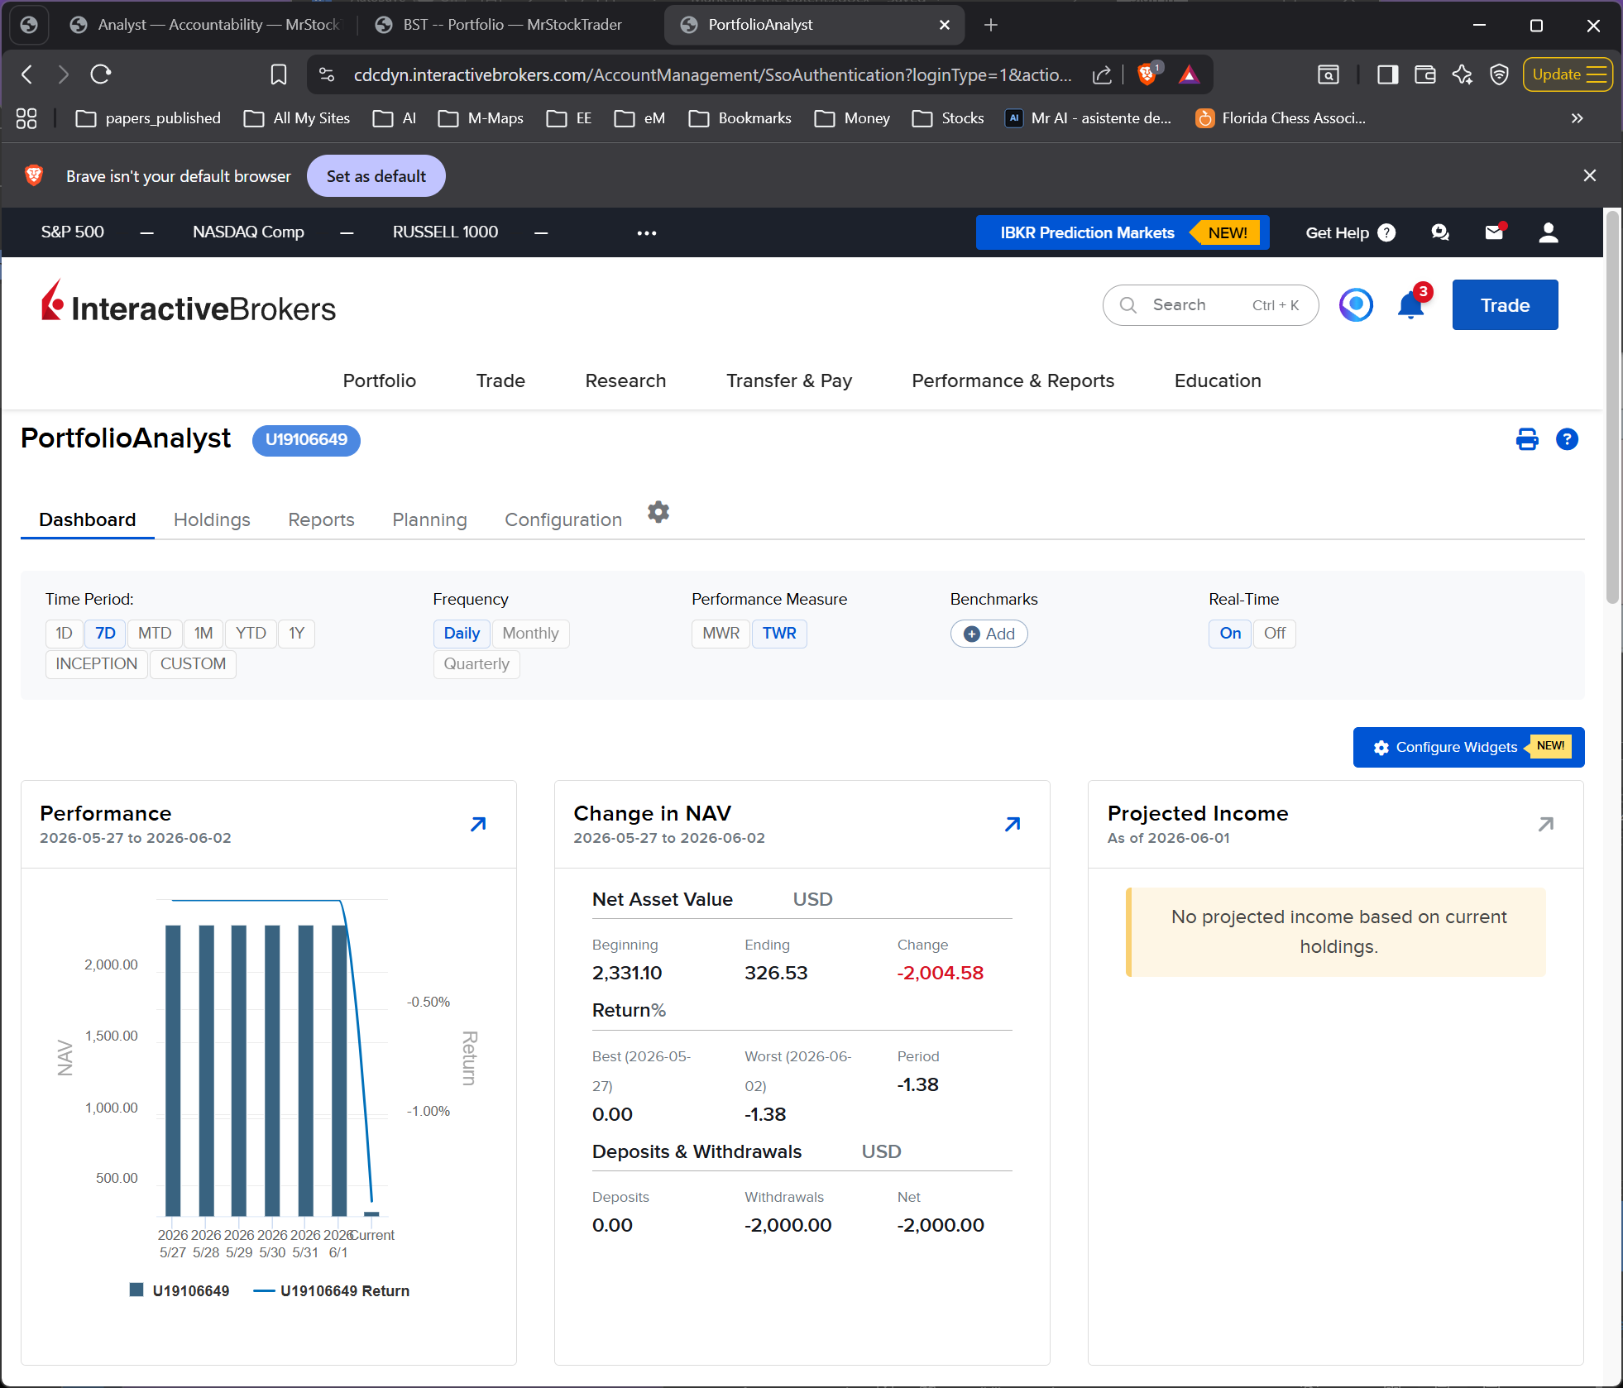
Task: Open Brave sidebar panel toggle
Action: pyautogui.click(x=1387, y=74)
